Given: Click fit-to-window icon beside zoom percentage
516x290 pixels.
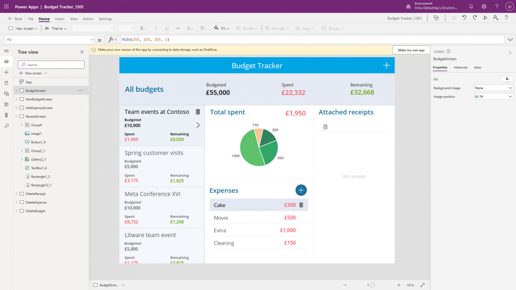Looking at the screenshot, I should (x=423, y=285).
